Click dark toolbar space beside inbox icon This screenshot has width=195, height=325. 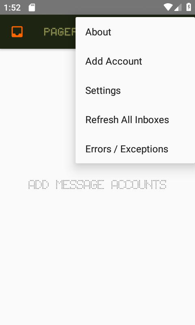click(x=33, y=32)
